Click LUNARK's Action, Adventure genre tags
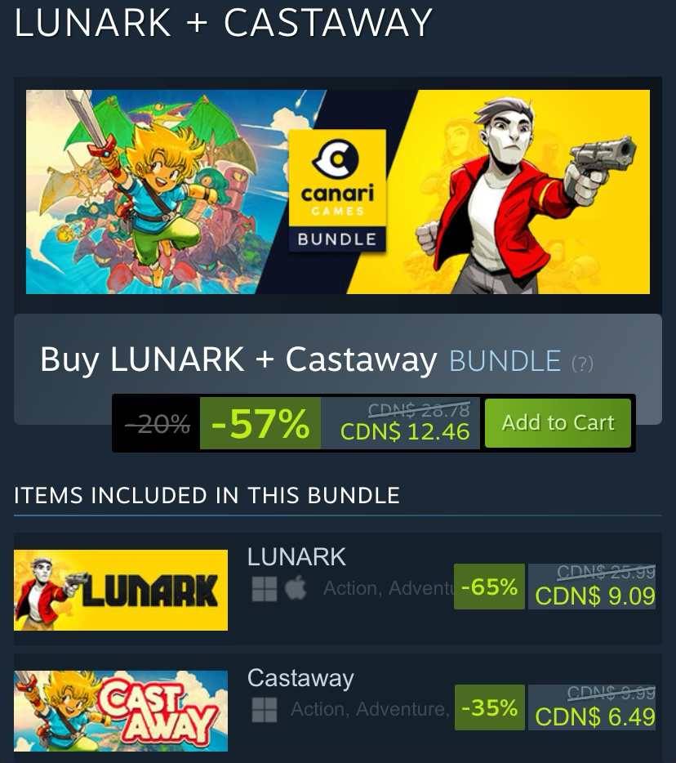 [x=388, y=588]
